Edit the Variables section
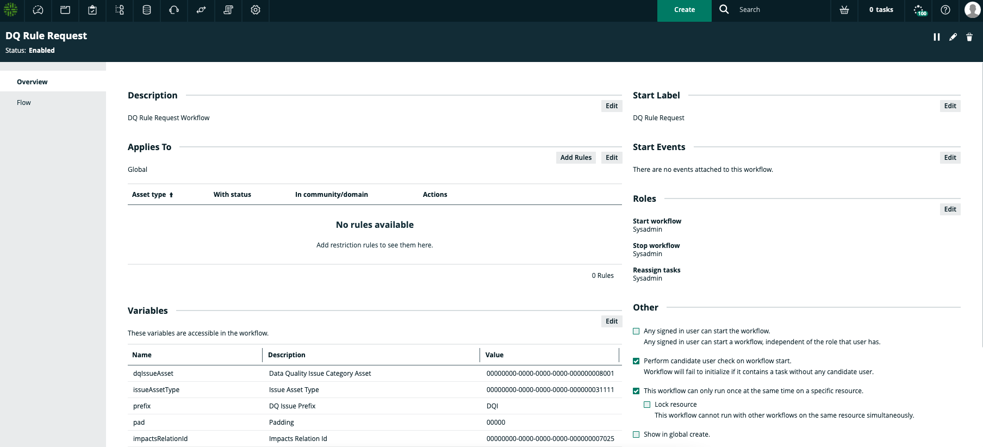983x447 pixels. coord(612,321)
